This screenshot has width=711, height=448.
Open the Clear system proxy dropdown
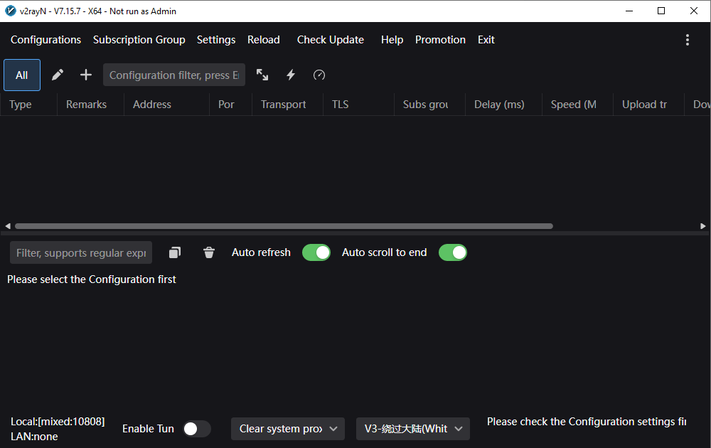point(287,429)
